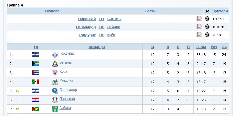Click the Багамы team crest in standings
Viewport: 233px width, 116px height.
coord(55,64)
